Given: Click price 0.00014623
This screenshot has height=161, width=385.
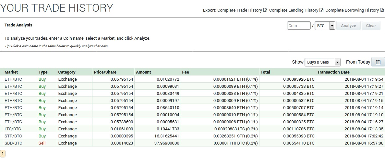Looking at the screenshot, I should [x=122, y=143].
